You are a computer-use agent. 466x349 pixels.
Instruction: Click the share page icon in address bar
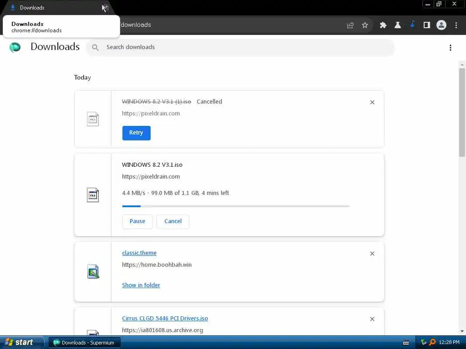(x=350, y=25)
